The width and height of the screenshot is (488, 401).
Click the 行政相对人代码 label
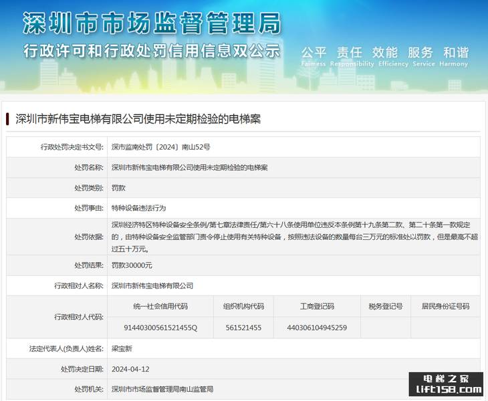(79, 317)
